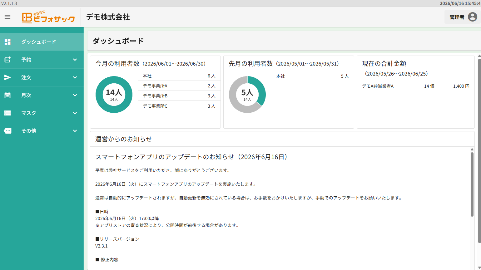
Task: Click the ビフォサック logo
Action: (48, 17)
